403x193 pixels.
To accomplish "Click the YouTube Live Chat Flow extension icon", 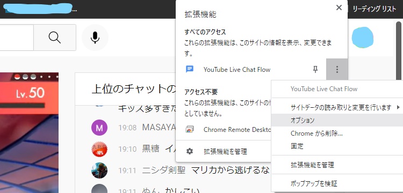I will [190, 69].
